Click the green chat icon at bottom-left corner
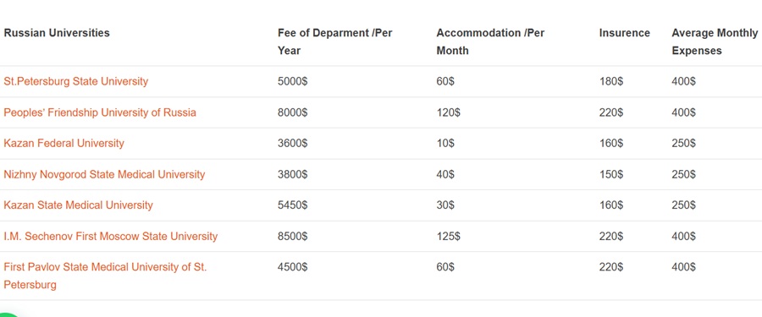This screenshot has height=317, width=762. click(x=8, y=314)
